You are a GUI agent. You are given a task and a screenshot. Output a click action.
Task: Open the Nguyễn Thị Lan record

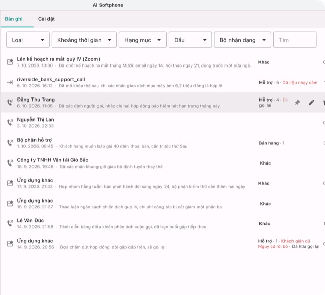tap(36, 120)
